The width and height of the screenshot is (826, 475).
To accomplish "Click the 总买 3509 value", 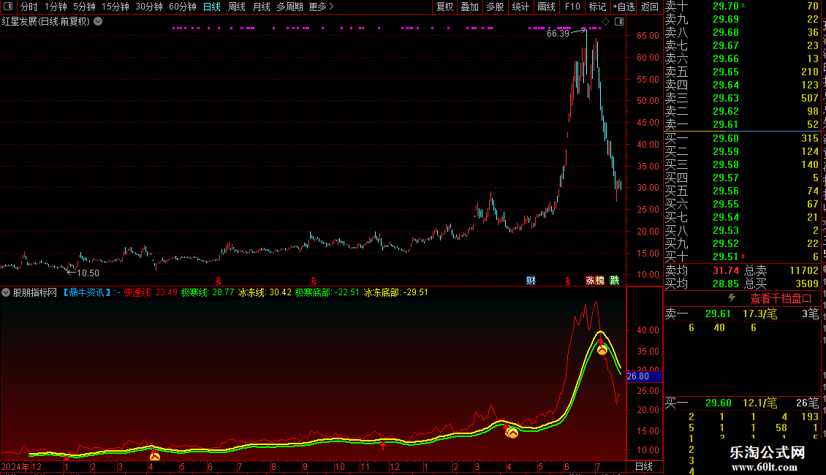I will point(807,284).
